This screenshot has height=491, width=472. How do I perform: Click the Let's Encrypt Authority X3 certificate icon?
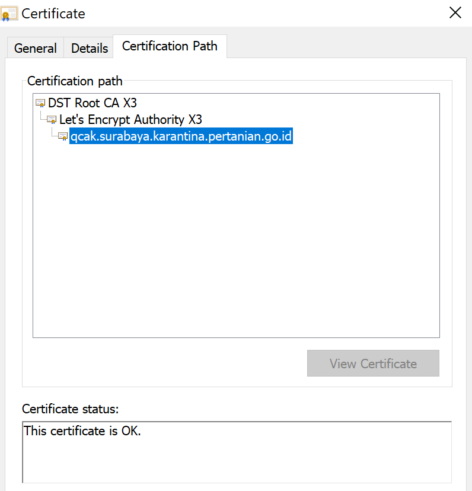pos(52,120)
